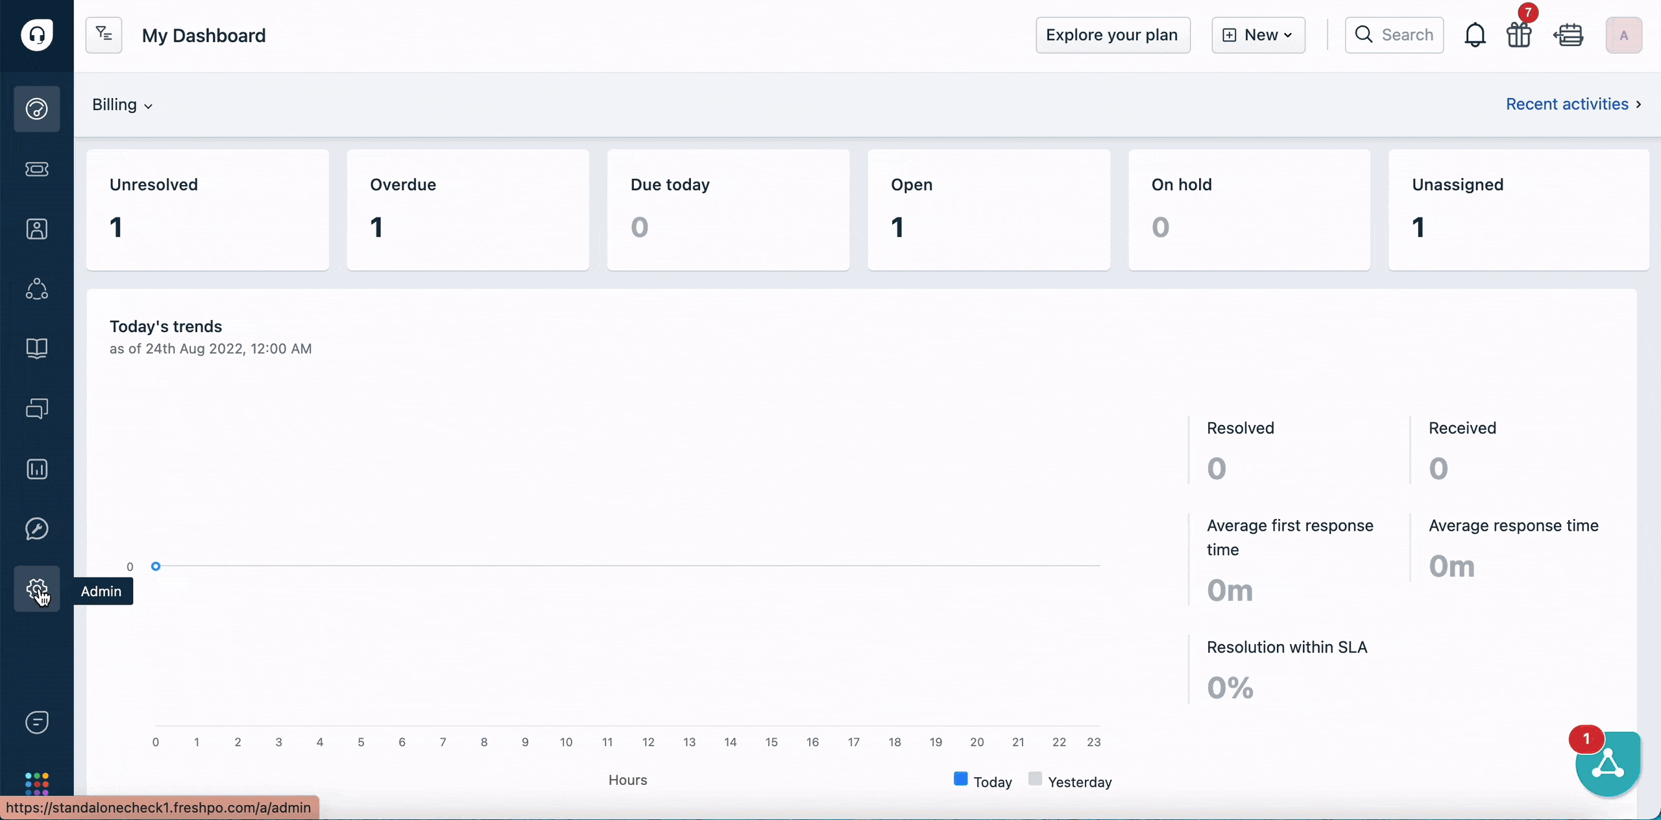Click the user profile avatar dropdown
This screenshot has height=820, width=1661.
[x=1624, y=34]
